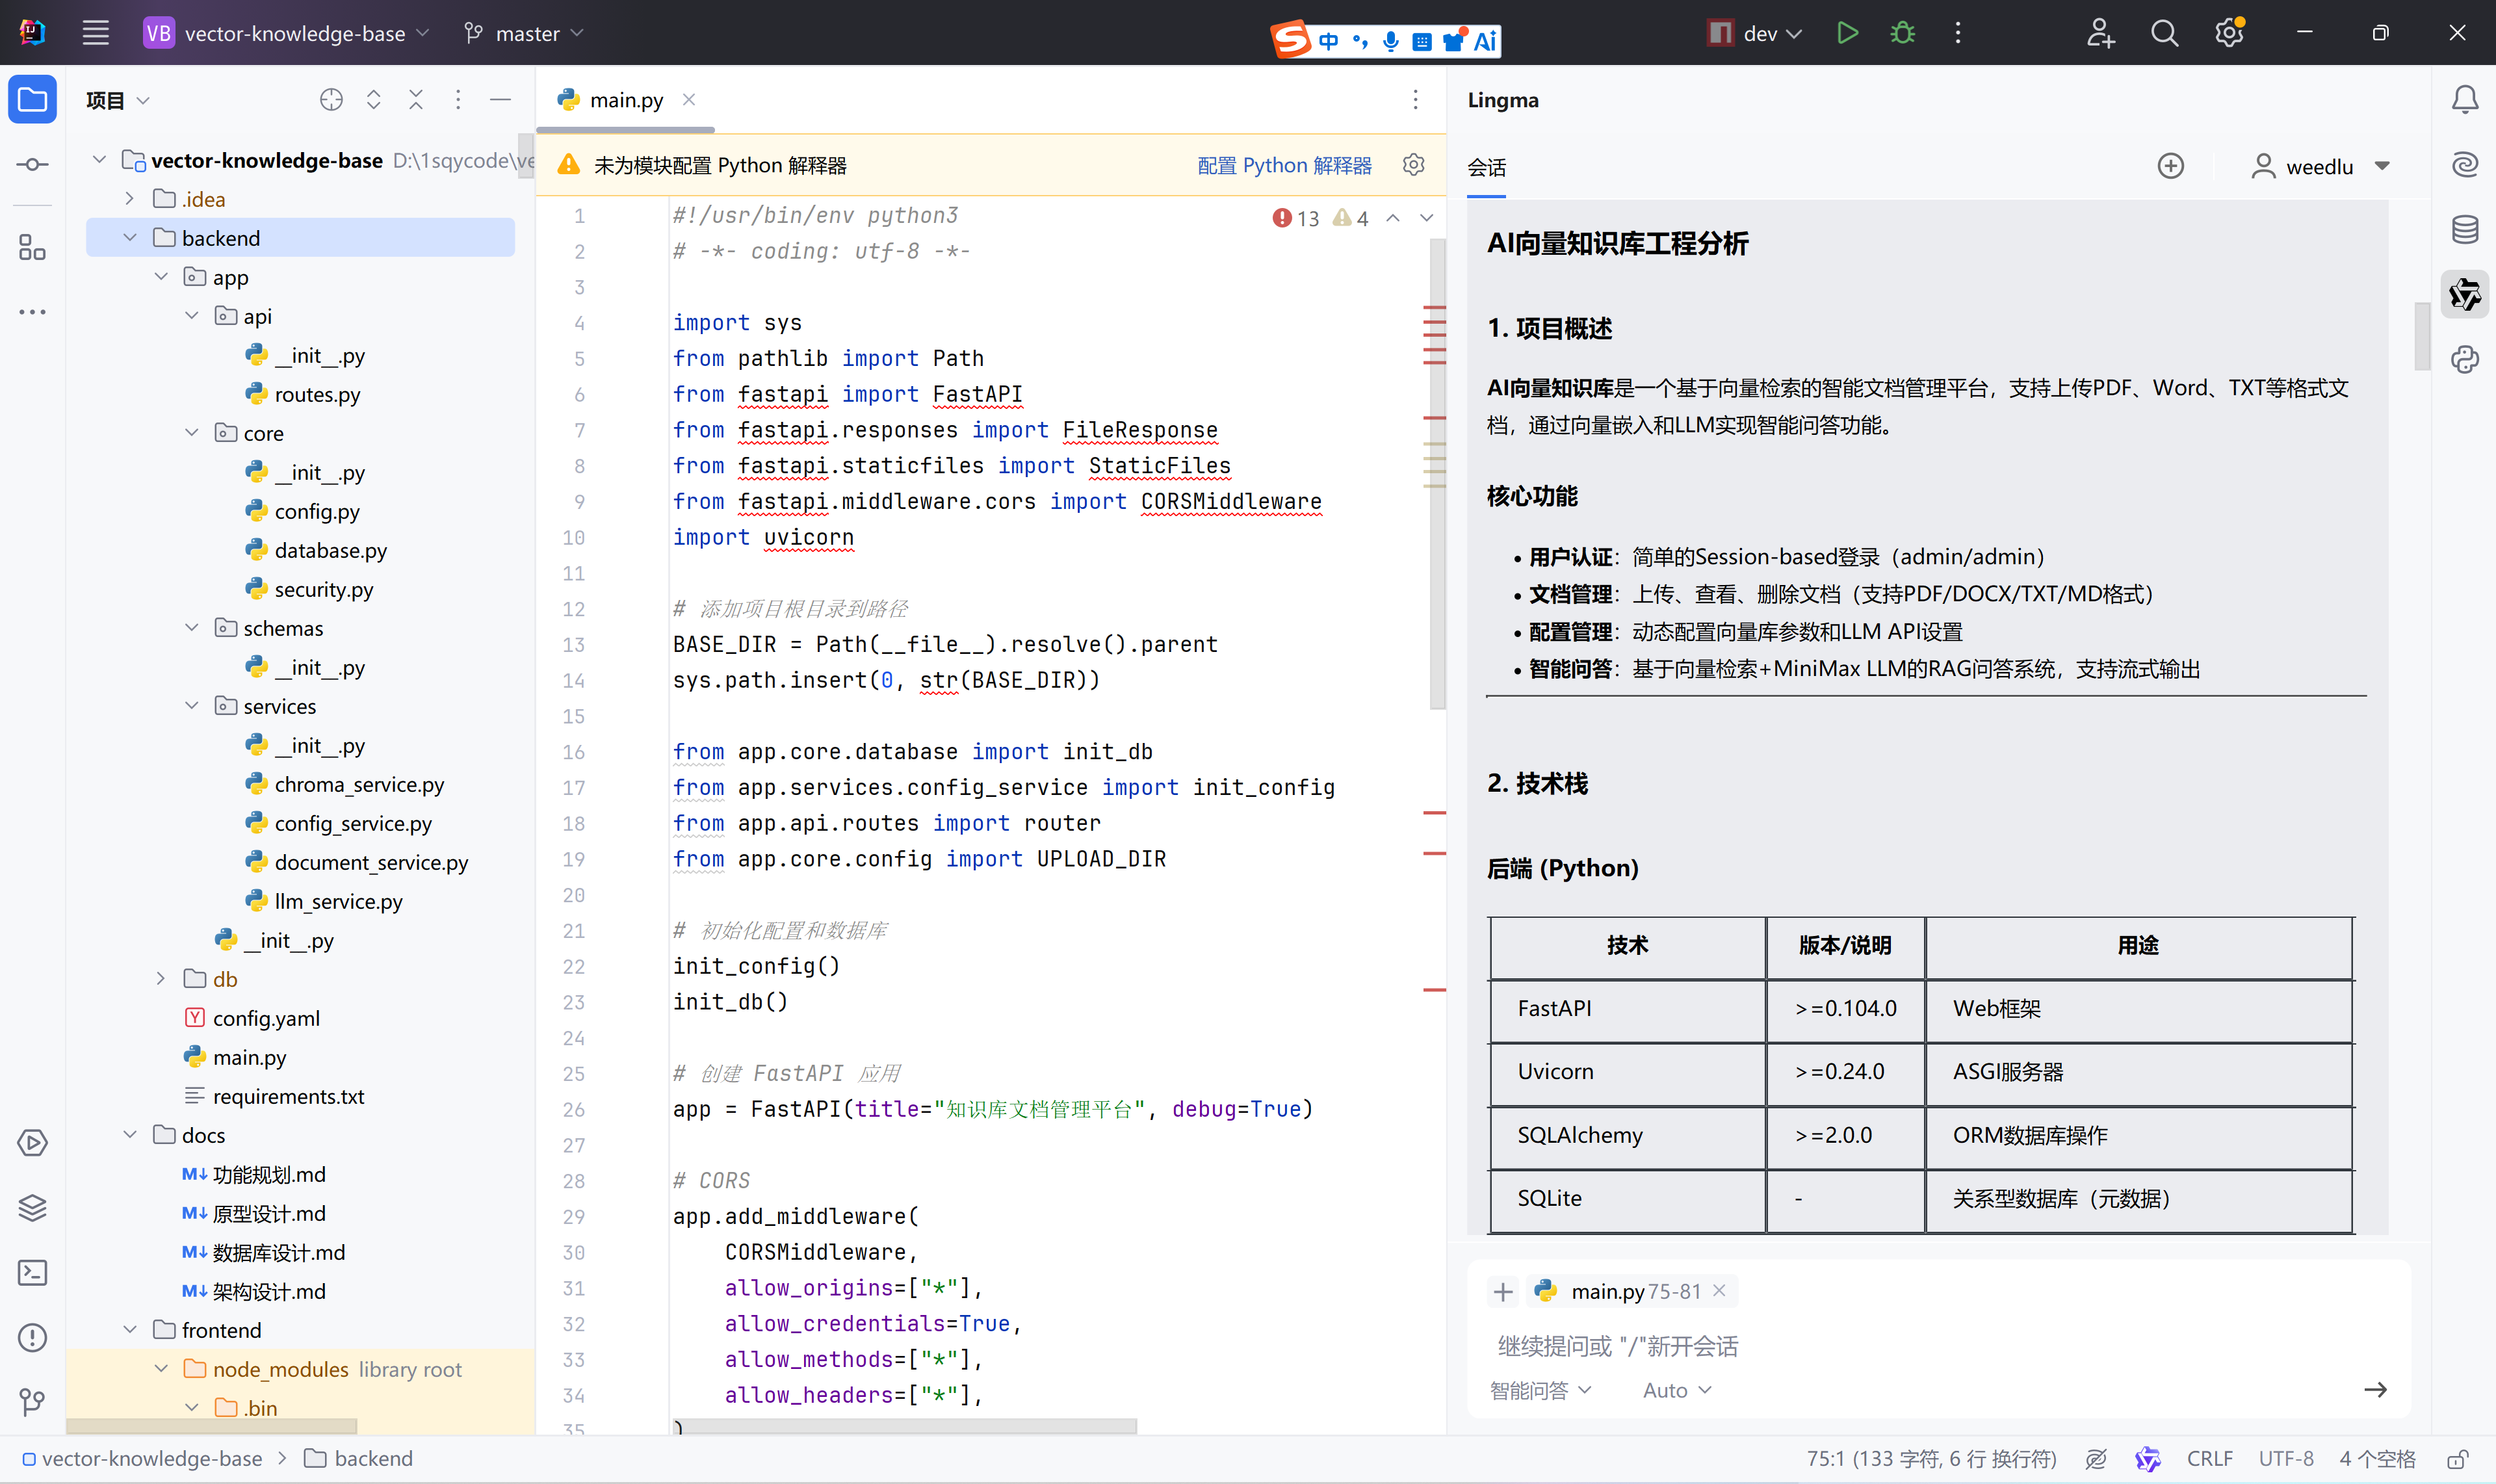Expand the .idea folder

tap(130, 199)
